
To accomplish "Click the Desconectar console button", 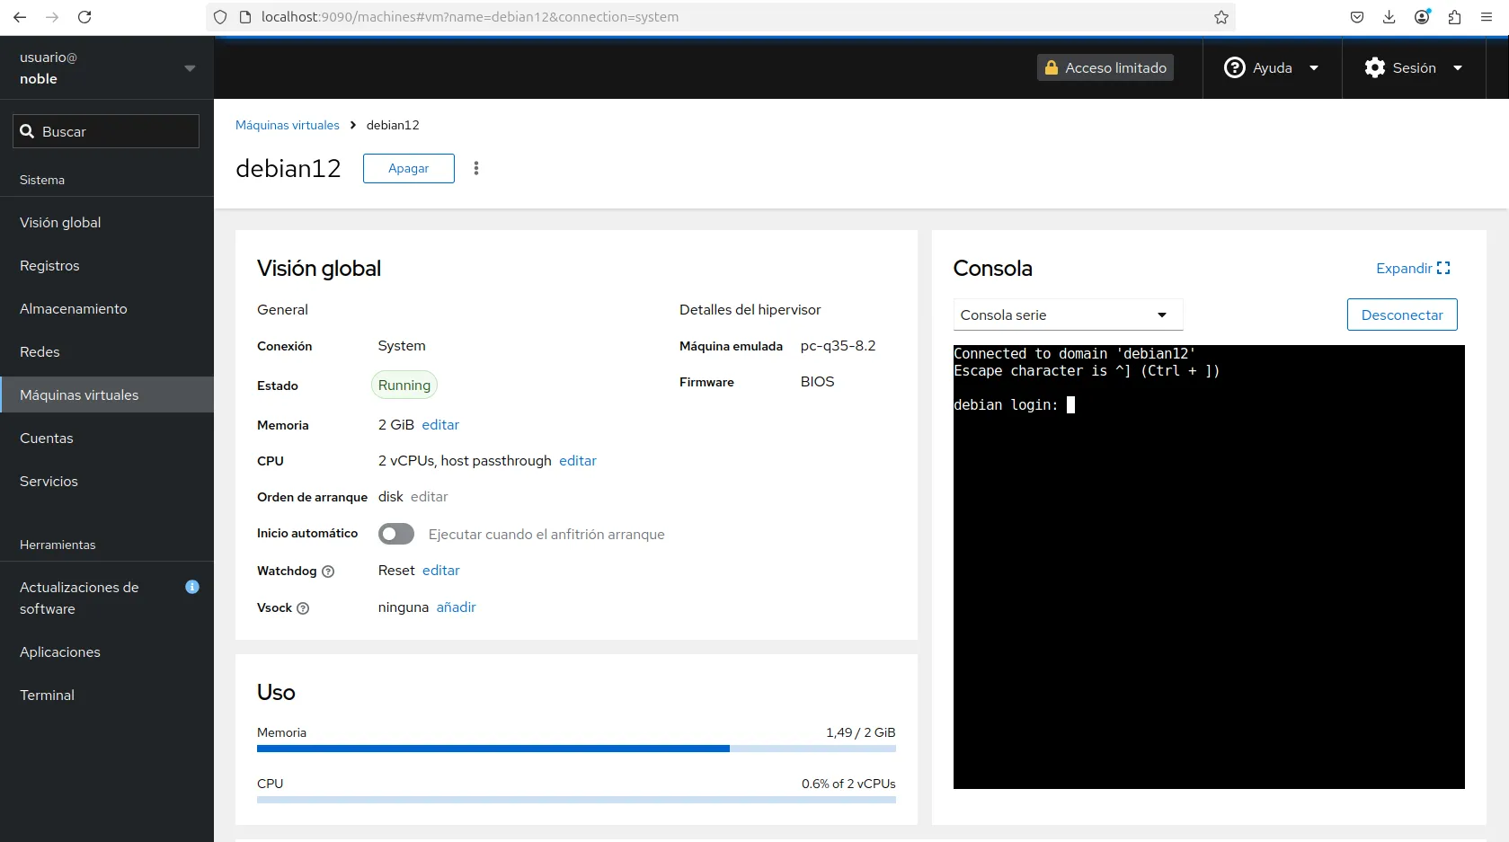I will click(1401, 315).
